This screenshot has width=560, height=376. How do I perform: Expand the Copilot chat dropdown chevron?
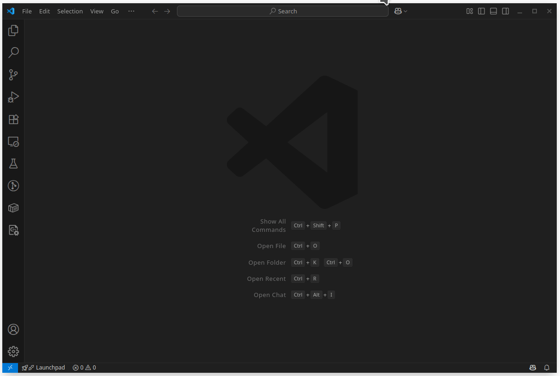point(406,11)
